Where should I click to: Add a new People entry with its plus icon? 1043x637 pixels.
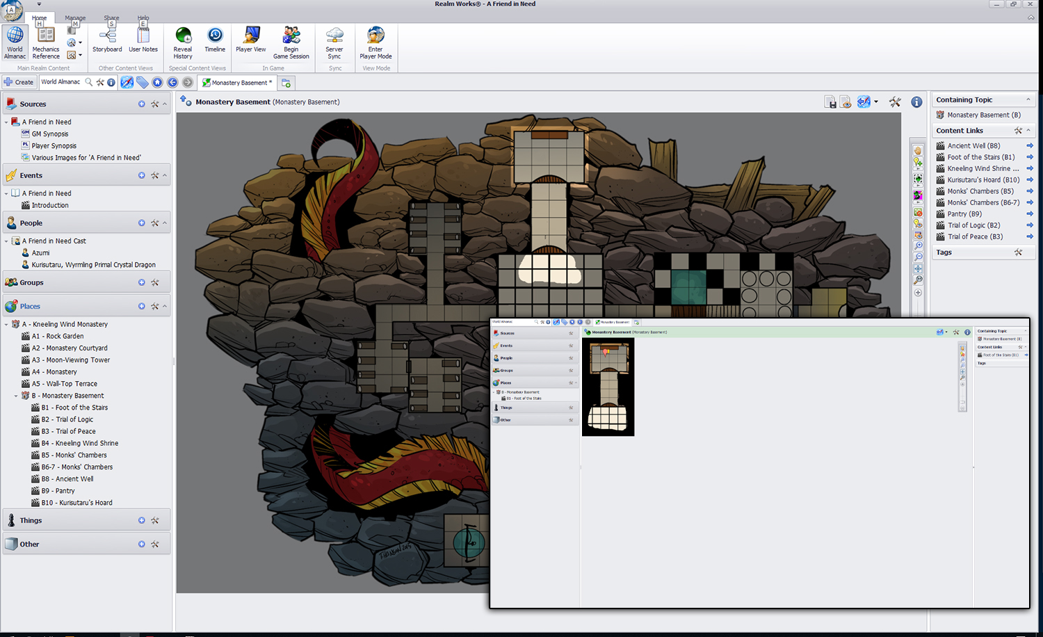[x=142, y=223]
